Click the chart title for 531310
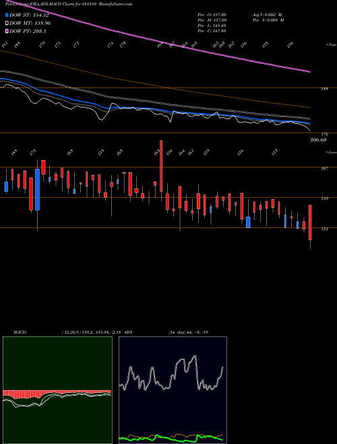This screenshot has height=444, width=337. [x=69, y=4]
